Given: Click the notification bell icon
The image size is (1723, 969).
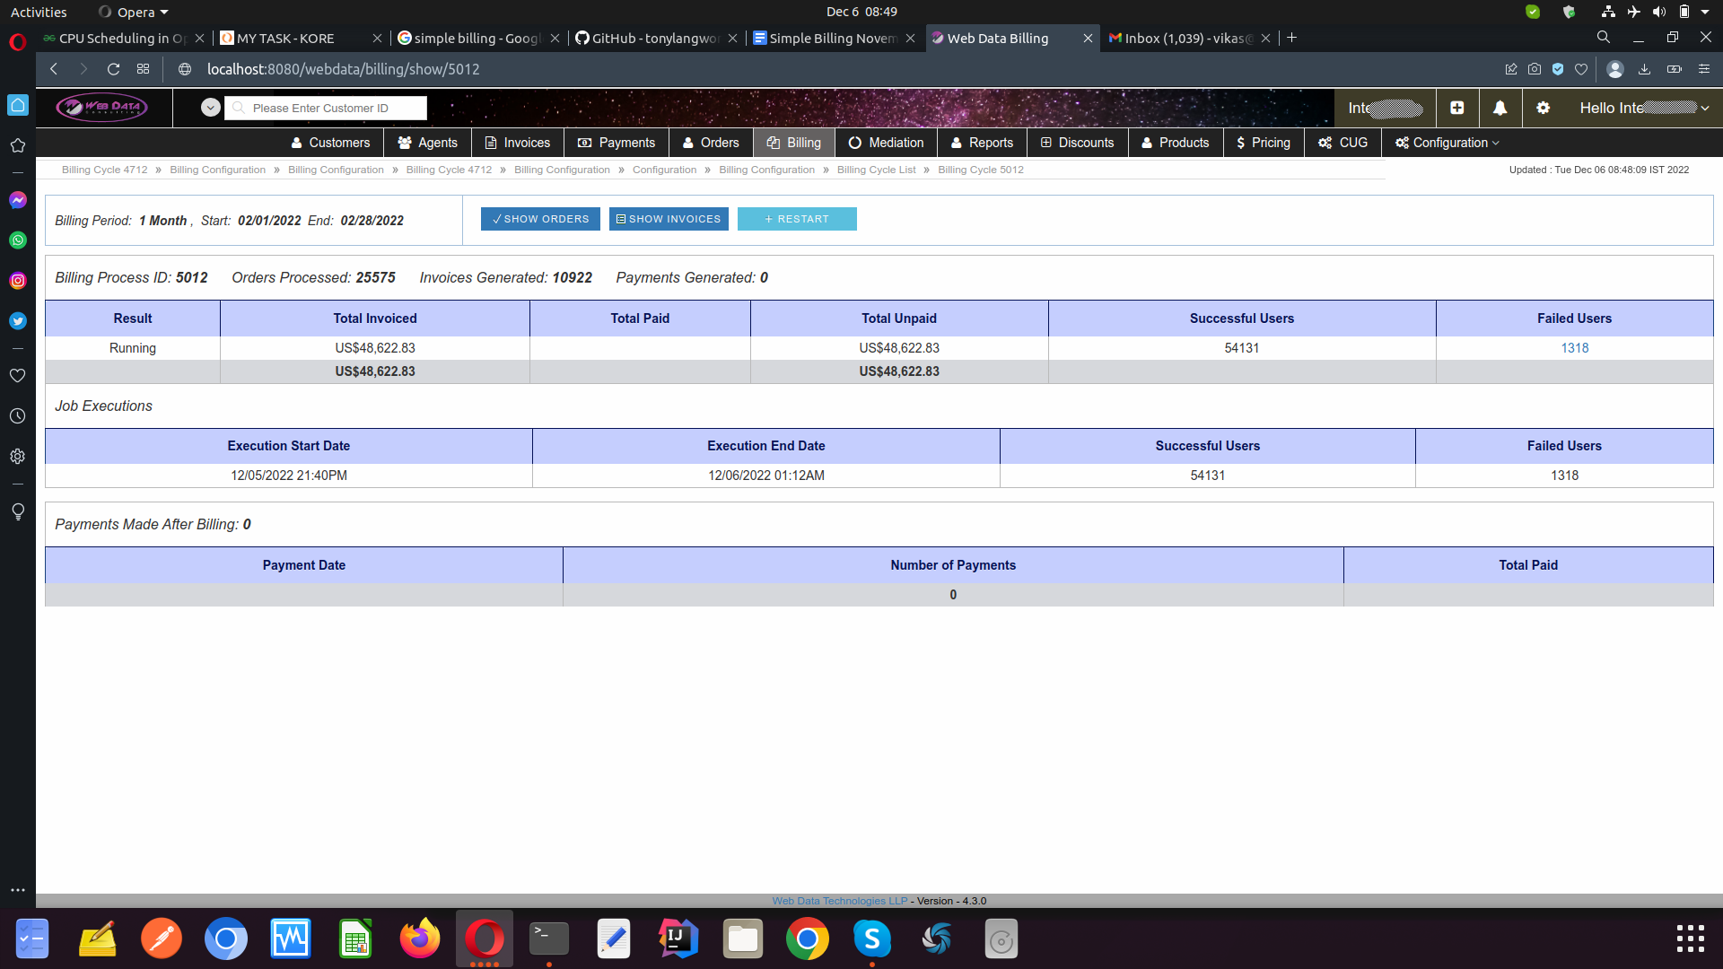Looking at the screenshot, I should (x=1500, y=108).
